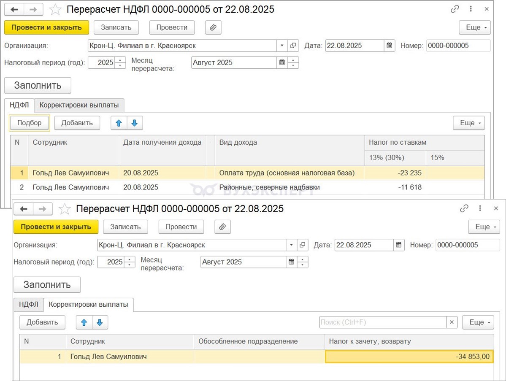This screenshot has width=506, height=381.
Task: Click the star favorite icon in the front window
Action: pos(64,209)
